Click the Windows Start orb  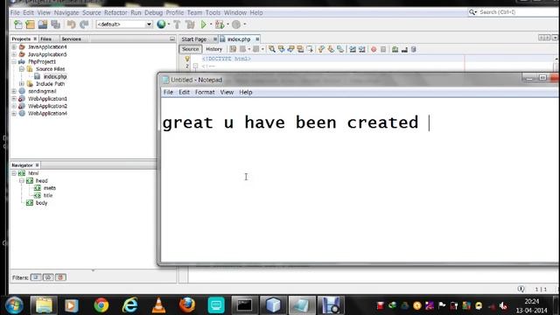tap(14, 305)
